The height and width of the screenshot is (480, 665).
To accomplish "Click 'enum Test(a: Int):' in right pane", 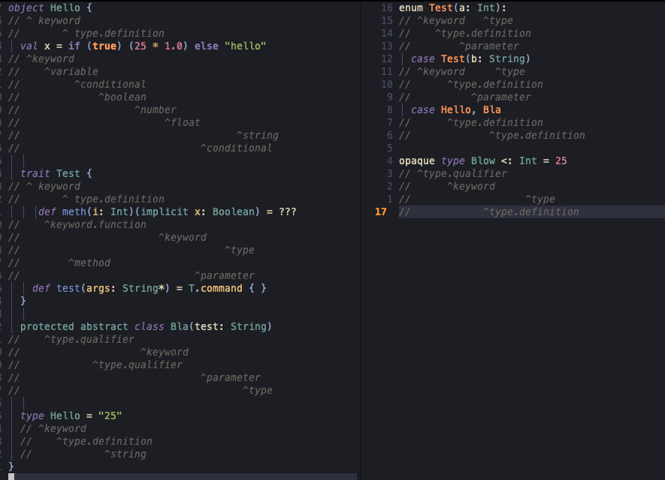I will [452, 7].
